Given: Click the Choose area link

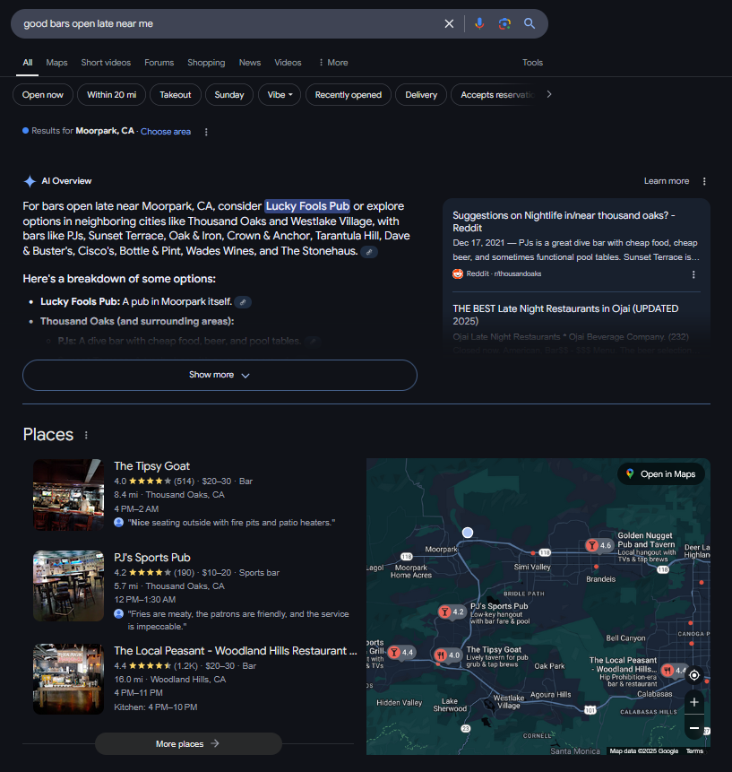Looking at the screenshot, I should pyautogui.click(x=166, y=132).
